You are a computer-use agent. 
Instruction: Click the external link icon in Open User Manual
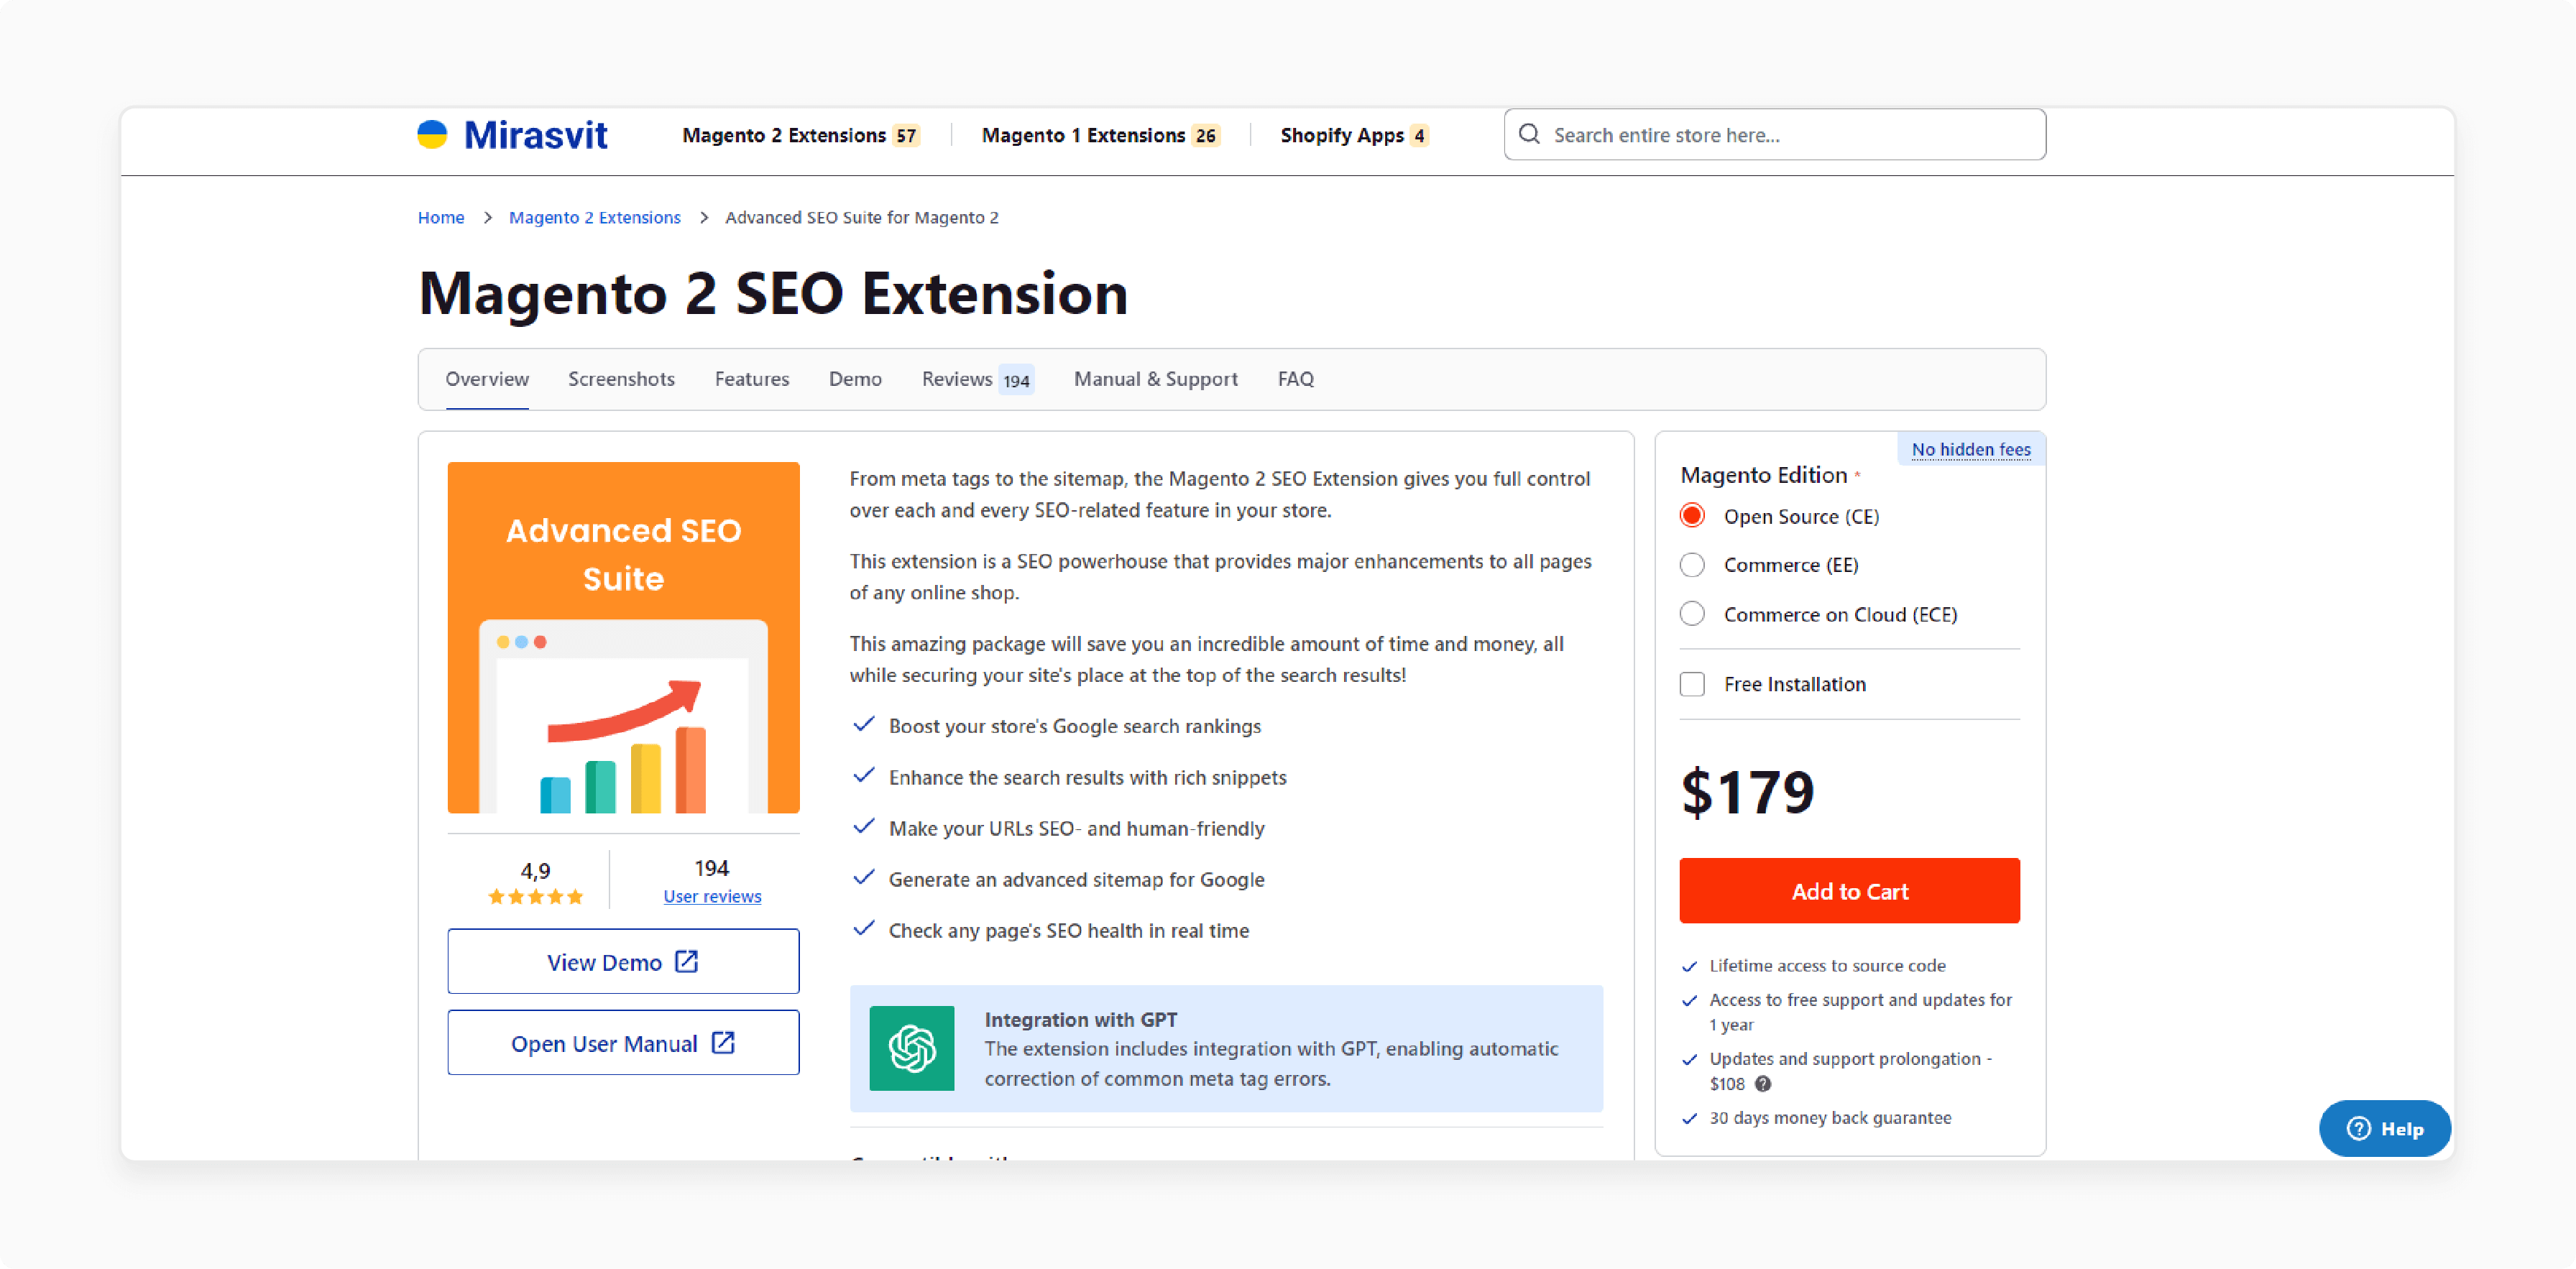click(x=722, y=1042)
